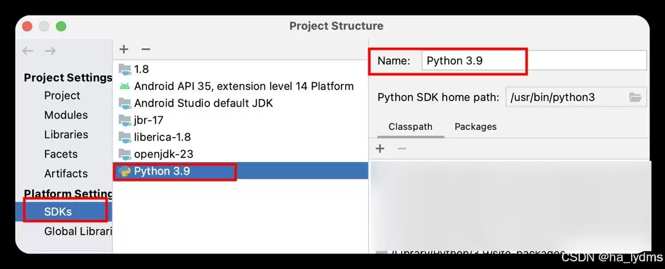Select the openjdk-23 SDK entry

241,154
